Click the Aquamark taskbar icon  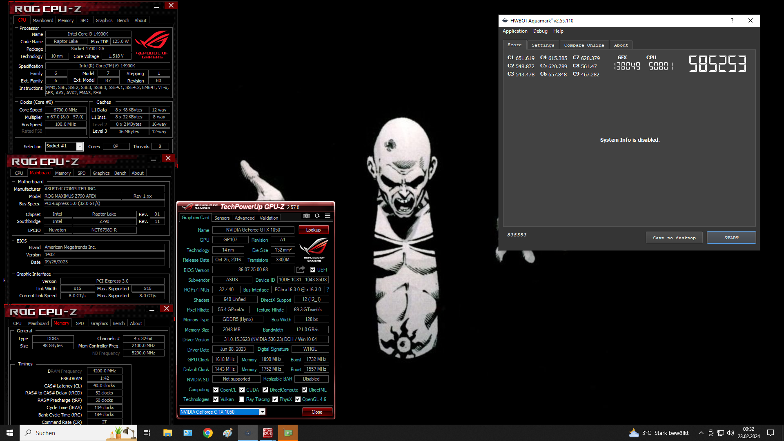(x=248, y=433)
